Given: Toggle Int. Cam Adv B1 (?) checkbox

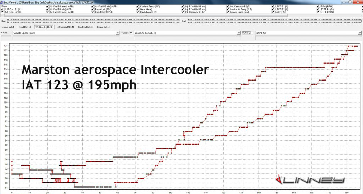Looking at the screenshot, I should [183, 12].
